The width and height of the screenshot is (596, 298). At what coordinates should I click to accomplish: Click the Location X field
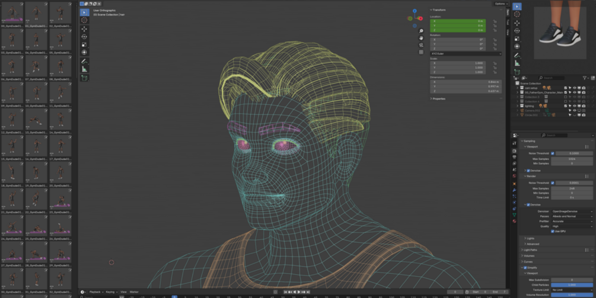click(x=458, y=21)
